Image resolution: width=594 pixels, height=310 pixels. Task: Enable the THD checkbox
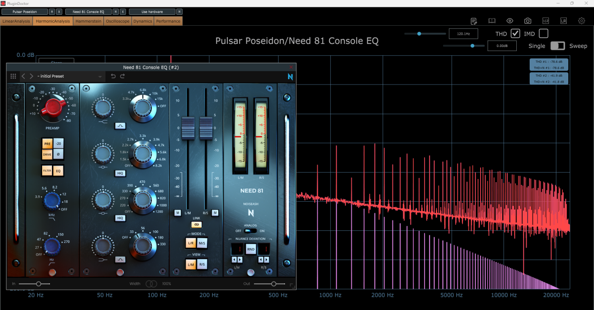tap(515, 33)
